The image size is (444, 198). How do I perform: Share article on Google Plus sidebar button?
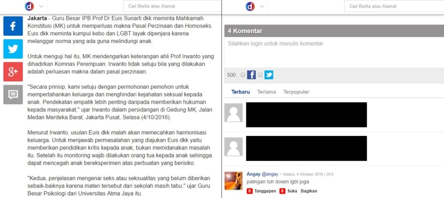pyautogui.click(x=13, y=72)
